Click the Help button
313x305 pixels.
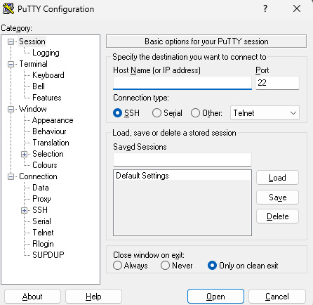[93, 297]
